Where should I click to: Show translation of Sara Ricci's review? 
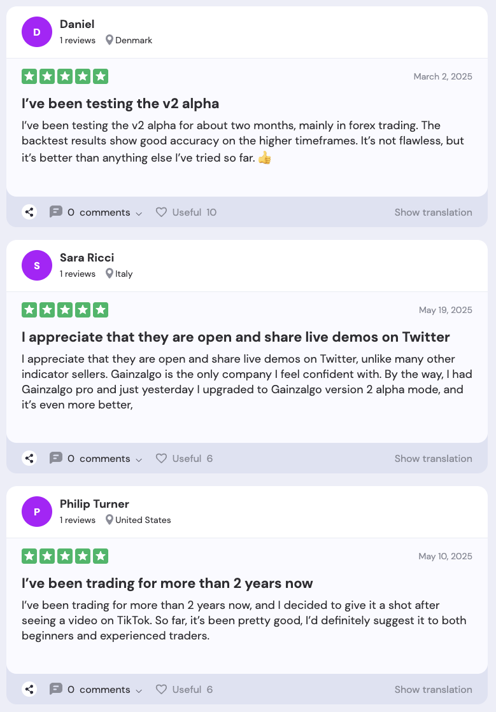433,459
